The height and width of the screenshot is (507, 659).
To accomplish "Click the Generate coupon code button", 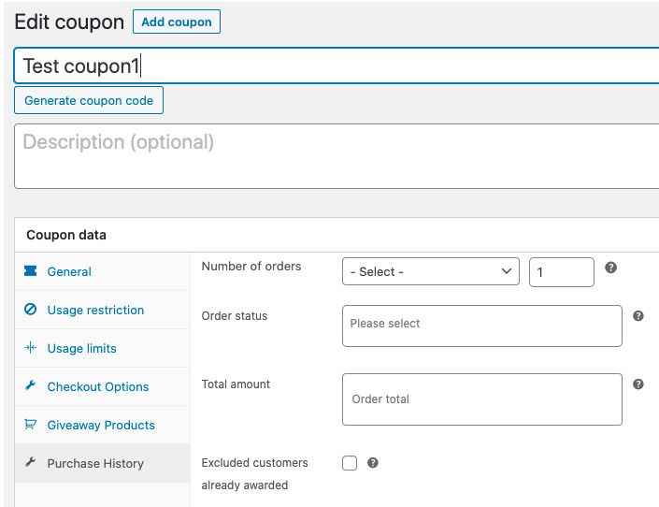I will (89, 100).
